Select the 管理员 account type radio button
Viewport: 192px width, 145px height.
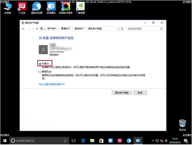[x=40, y=72]
